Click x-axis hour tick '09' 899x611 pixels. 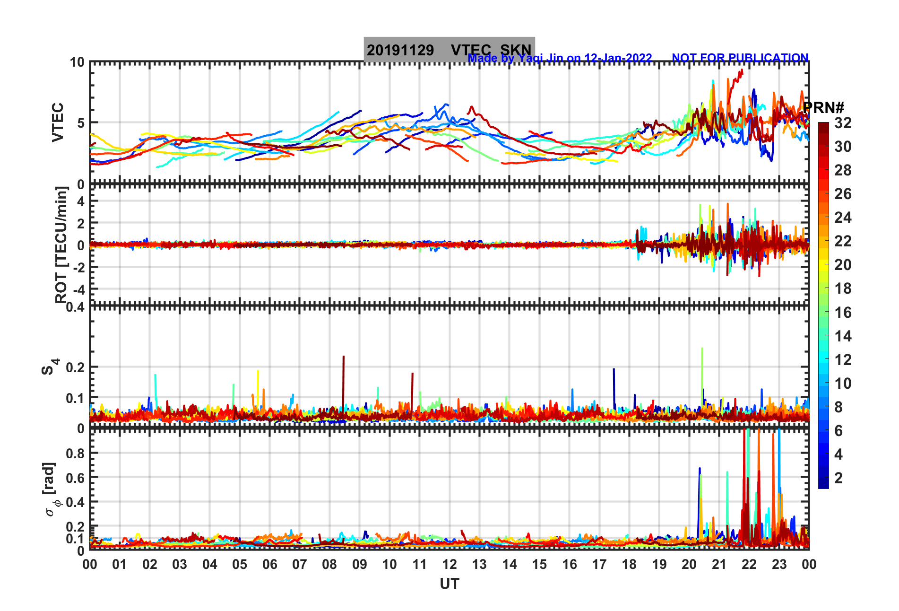coord(360,564)
